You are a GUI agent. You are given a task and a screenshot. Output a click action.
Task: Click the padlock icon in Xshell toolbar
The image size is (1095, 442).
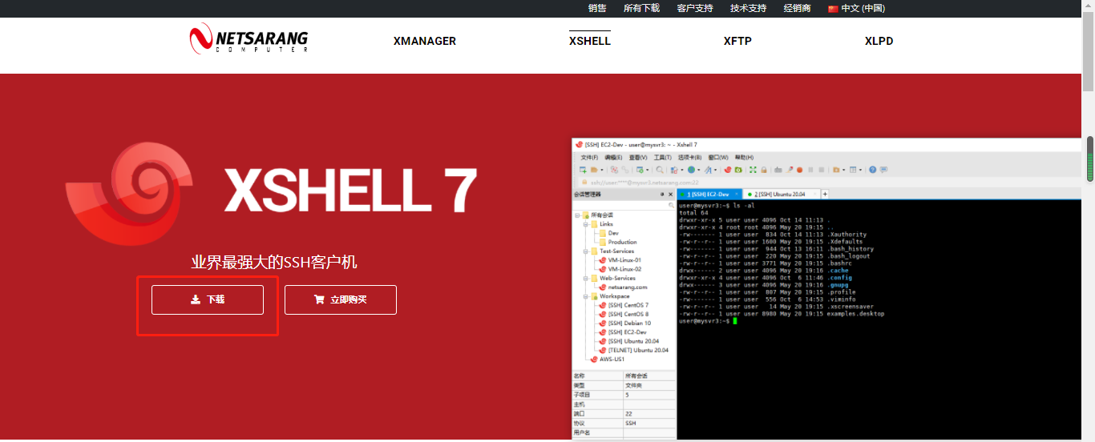coord(764,170)
